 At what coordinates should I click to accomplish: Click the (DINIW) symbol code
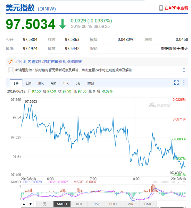point(47,9)
